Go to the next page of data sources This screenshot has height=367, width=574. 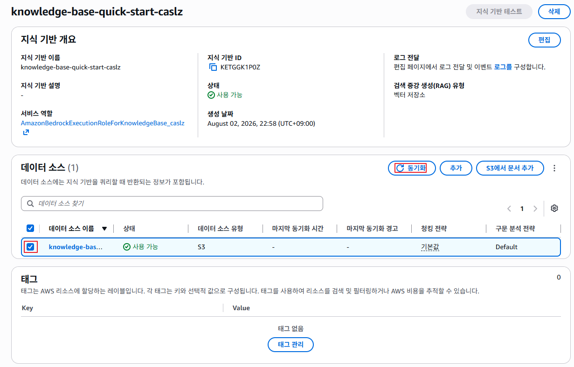click(535, 209)
